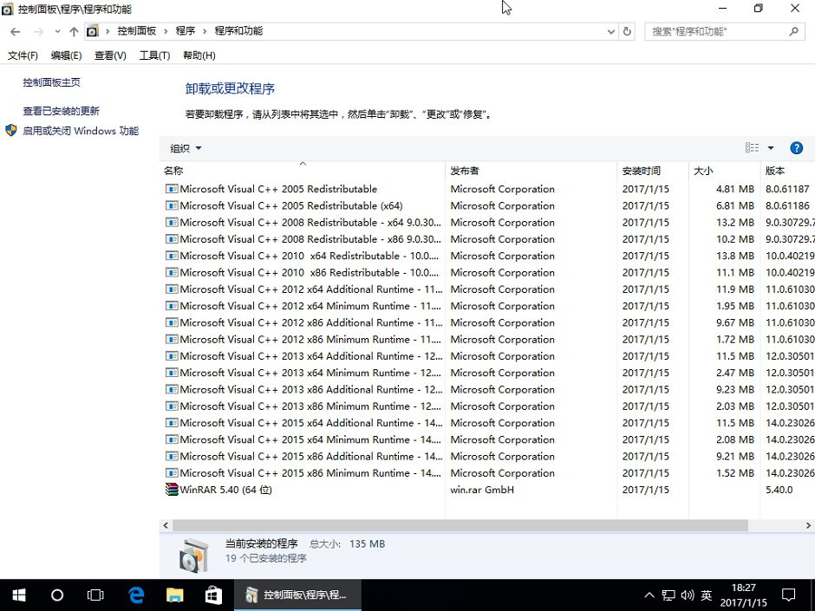Open the volume tray icon
Image resolution: width=815 pixels, height=611 pixels.
[688, 595]
